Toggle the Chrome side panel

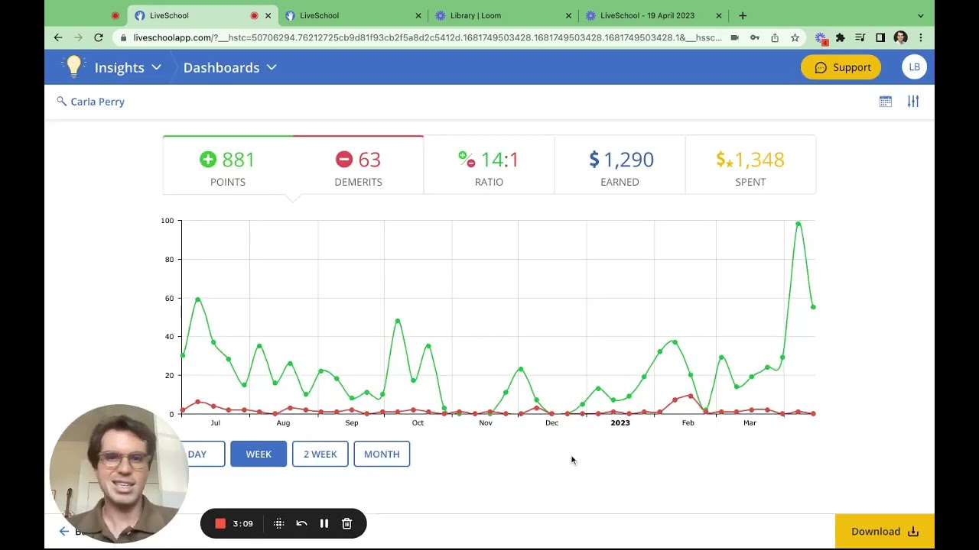tap(880, 37)
